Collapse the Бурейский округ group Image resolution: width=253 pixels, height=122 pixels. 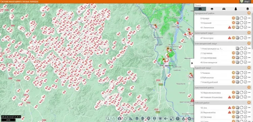click(223, 68)
